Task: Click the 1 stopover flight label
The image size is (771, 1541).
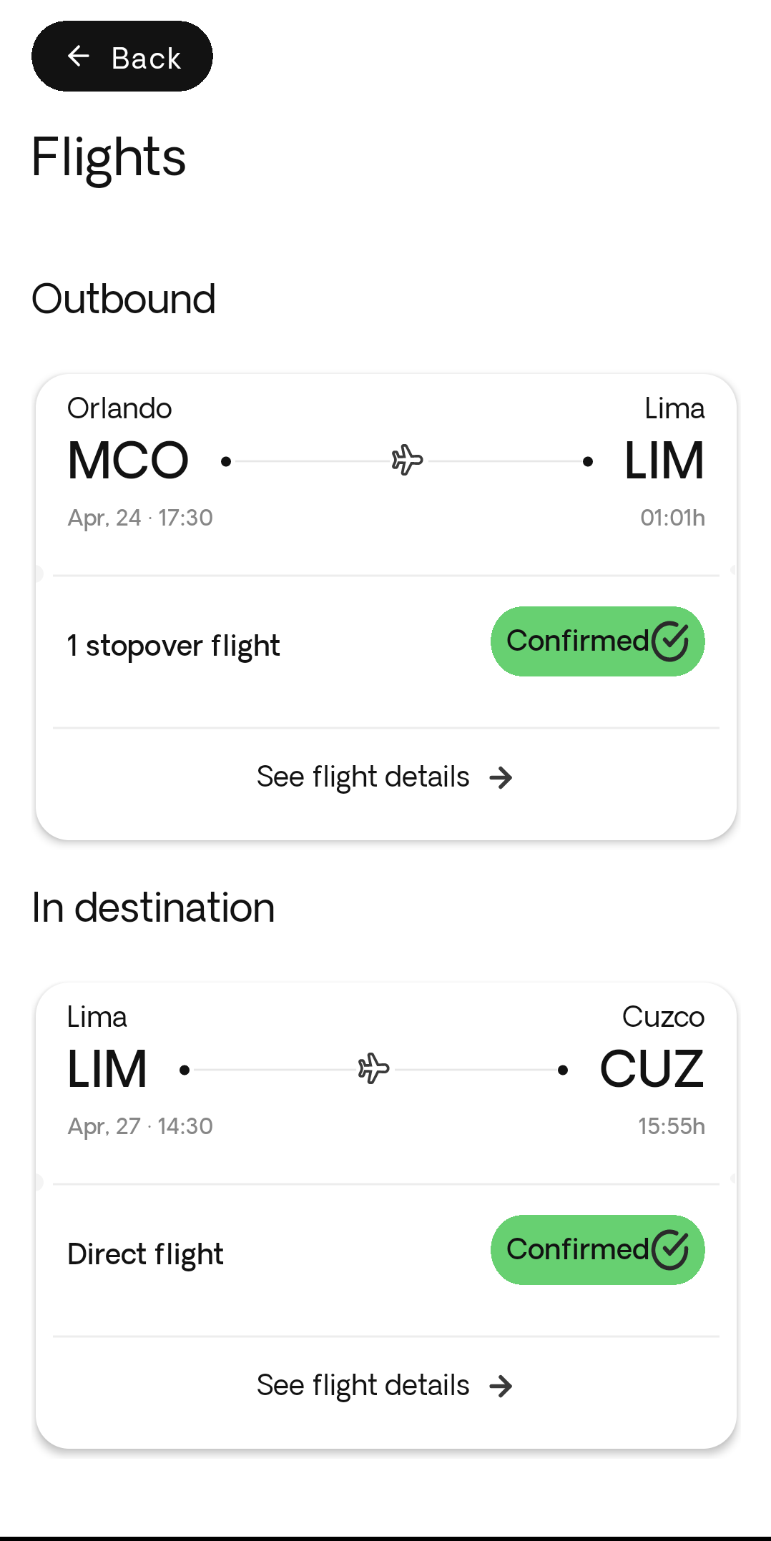Action: point(173,645)
